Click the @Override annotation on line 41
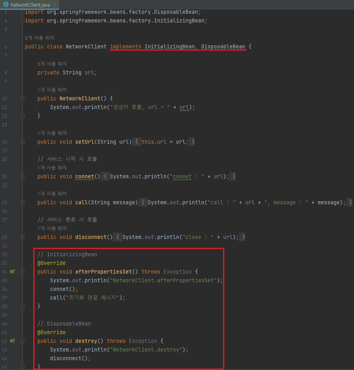Screen dimensions: 354x370 click(52, 333)
